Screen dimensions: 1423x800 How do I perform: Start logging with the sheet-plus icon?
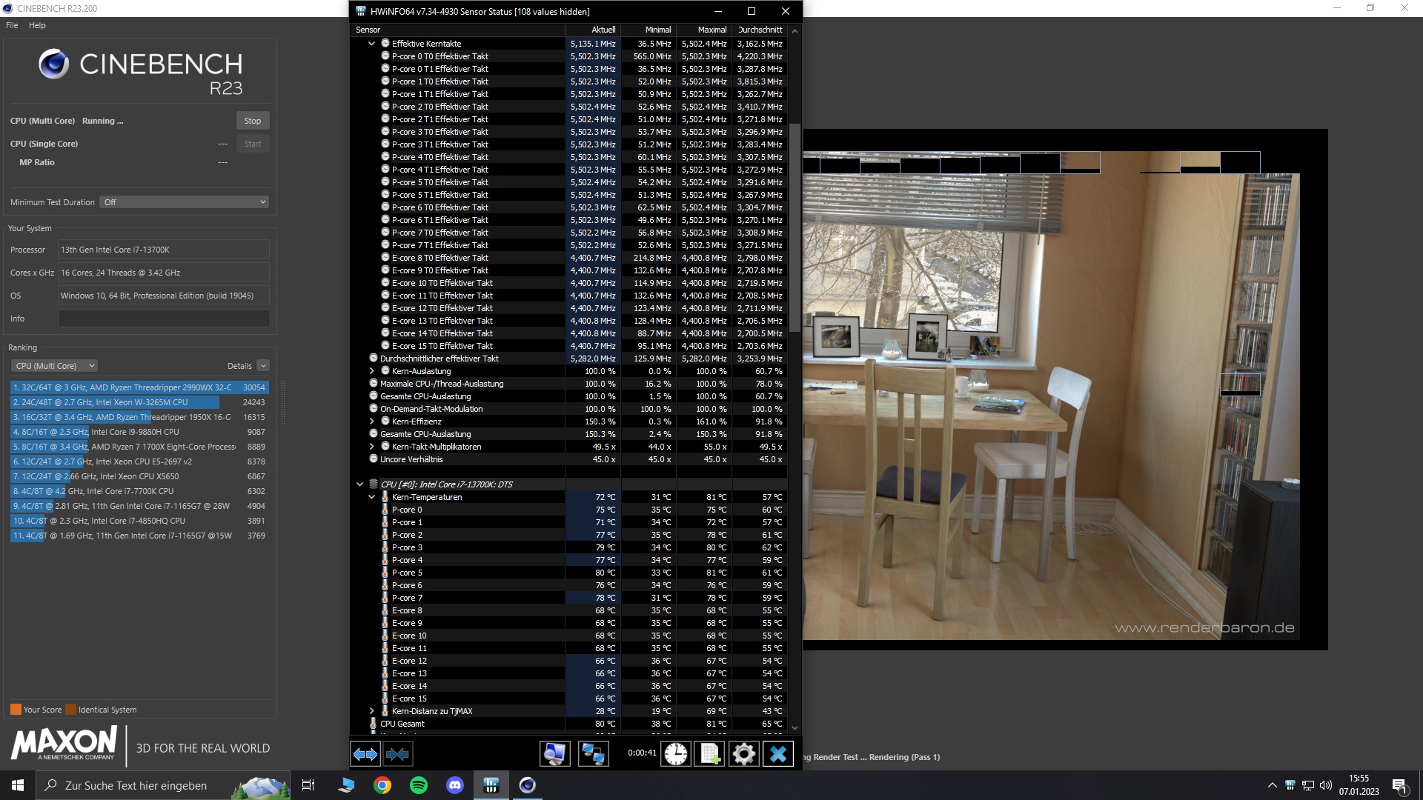(x=709, y=754)
